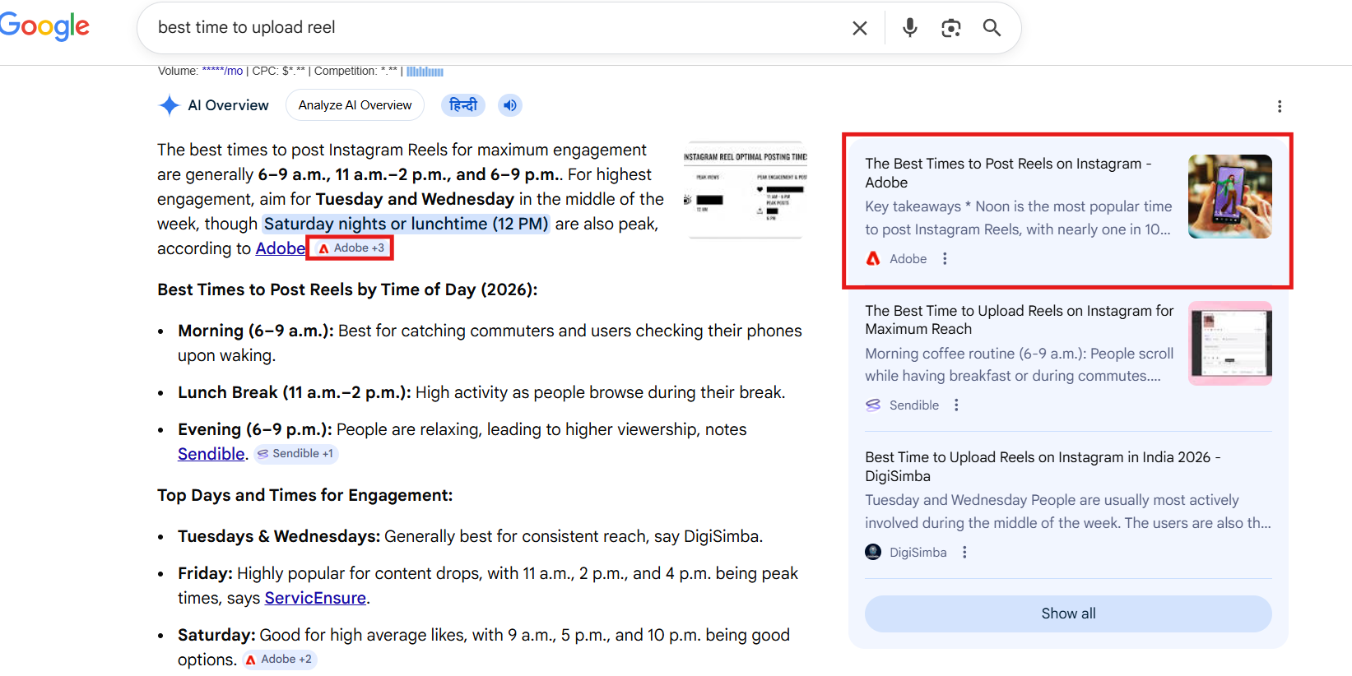
Task: Start voice search with microphone icon
Action: (x=909, y=28)
